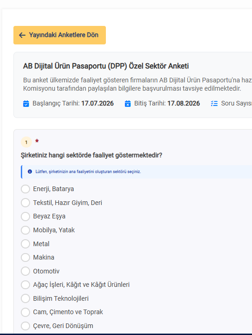Click the sector question heading text
This screenshot has height=335, width=252.
pyautogui.click(x=92, y=155)
